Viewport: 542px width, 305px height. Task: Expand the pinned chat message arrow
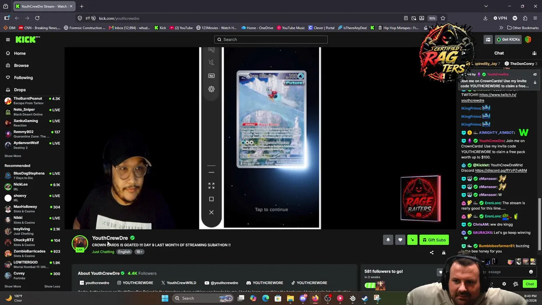pyautogui.click(x=535, y=83)
